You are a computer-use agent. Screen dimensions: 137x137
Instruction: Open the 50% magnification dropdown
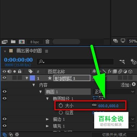click(133, 41)
